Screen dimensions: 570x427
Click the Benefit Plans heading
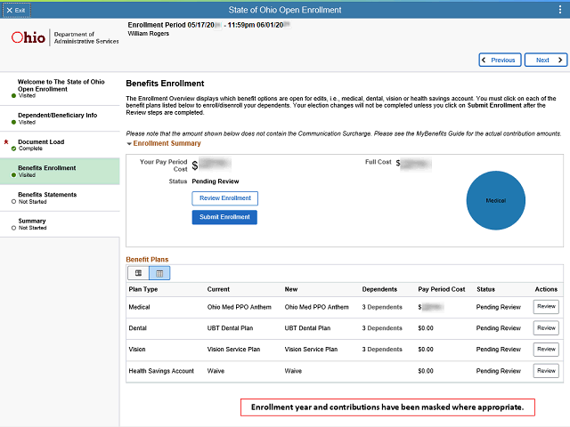[147, 259]
